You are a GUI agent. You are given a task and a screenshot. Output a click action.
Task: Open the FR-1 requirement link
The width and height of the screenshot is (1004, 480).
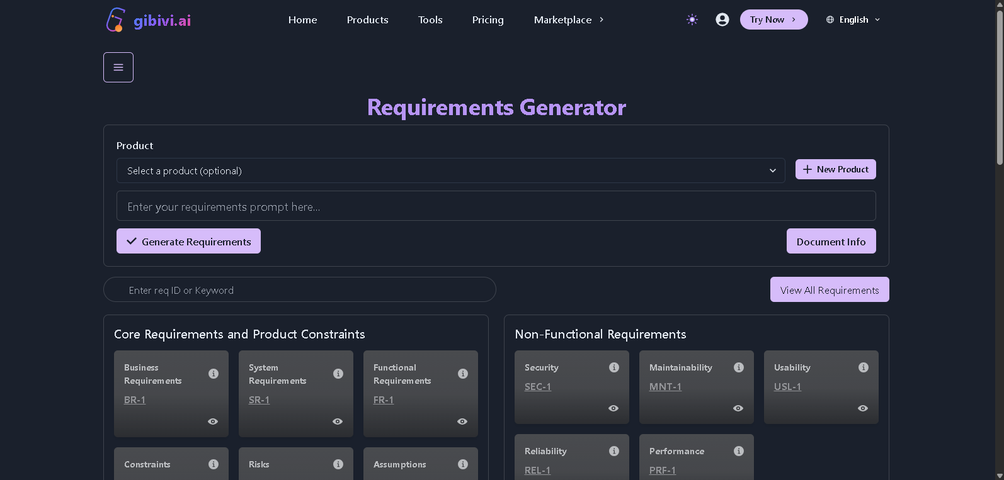(384, 400)
